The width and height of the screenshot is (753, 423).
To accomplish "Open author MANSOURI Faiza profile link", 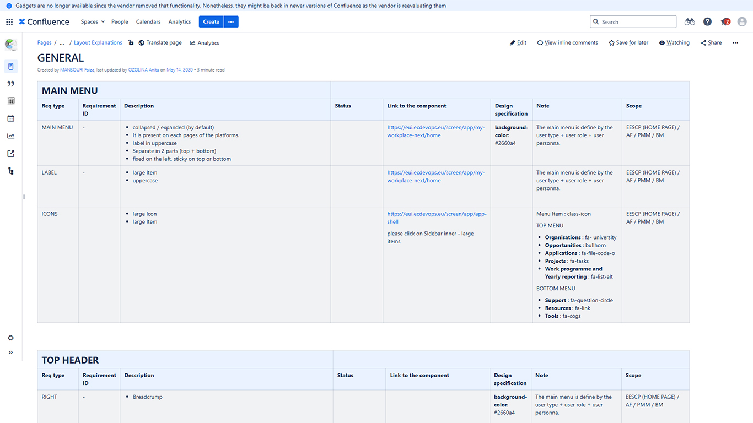I will tap(77, 70).
